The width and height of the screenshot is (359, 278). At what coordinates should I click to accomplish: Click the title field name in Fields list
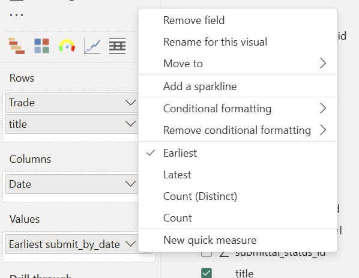244,273
